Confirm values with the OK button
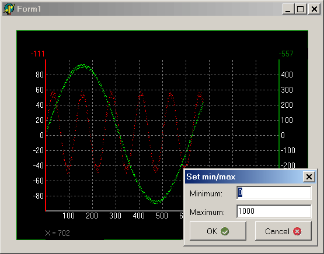Image resolution: width=324 pixels, height=254 pixels. coord(218,231)
